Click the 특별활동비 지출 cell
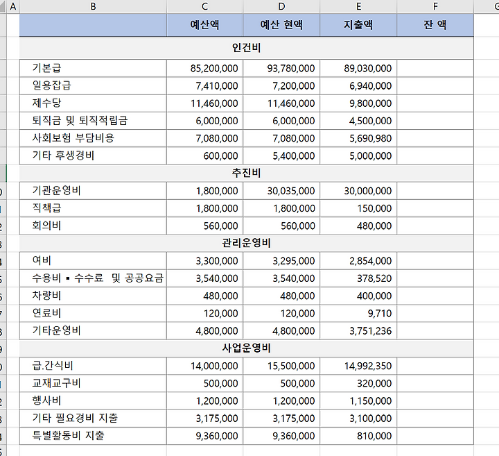499x456 pixels. [x=93, y=436]
